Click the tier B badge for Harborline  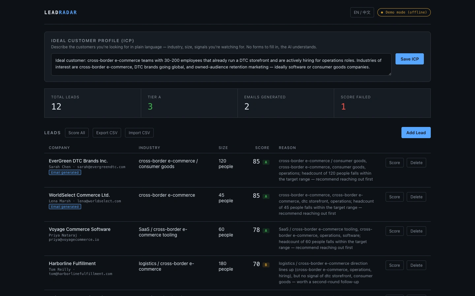coord(266,265)
